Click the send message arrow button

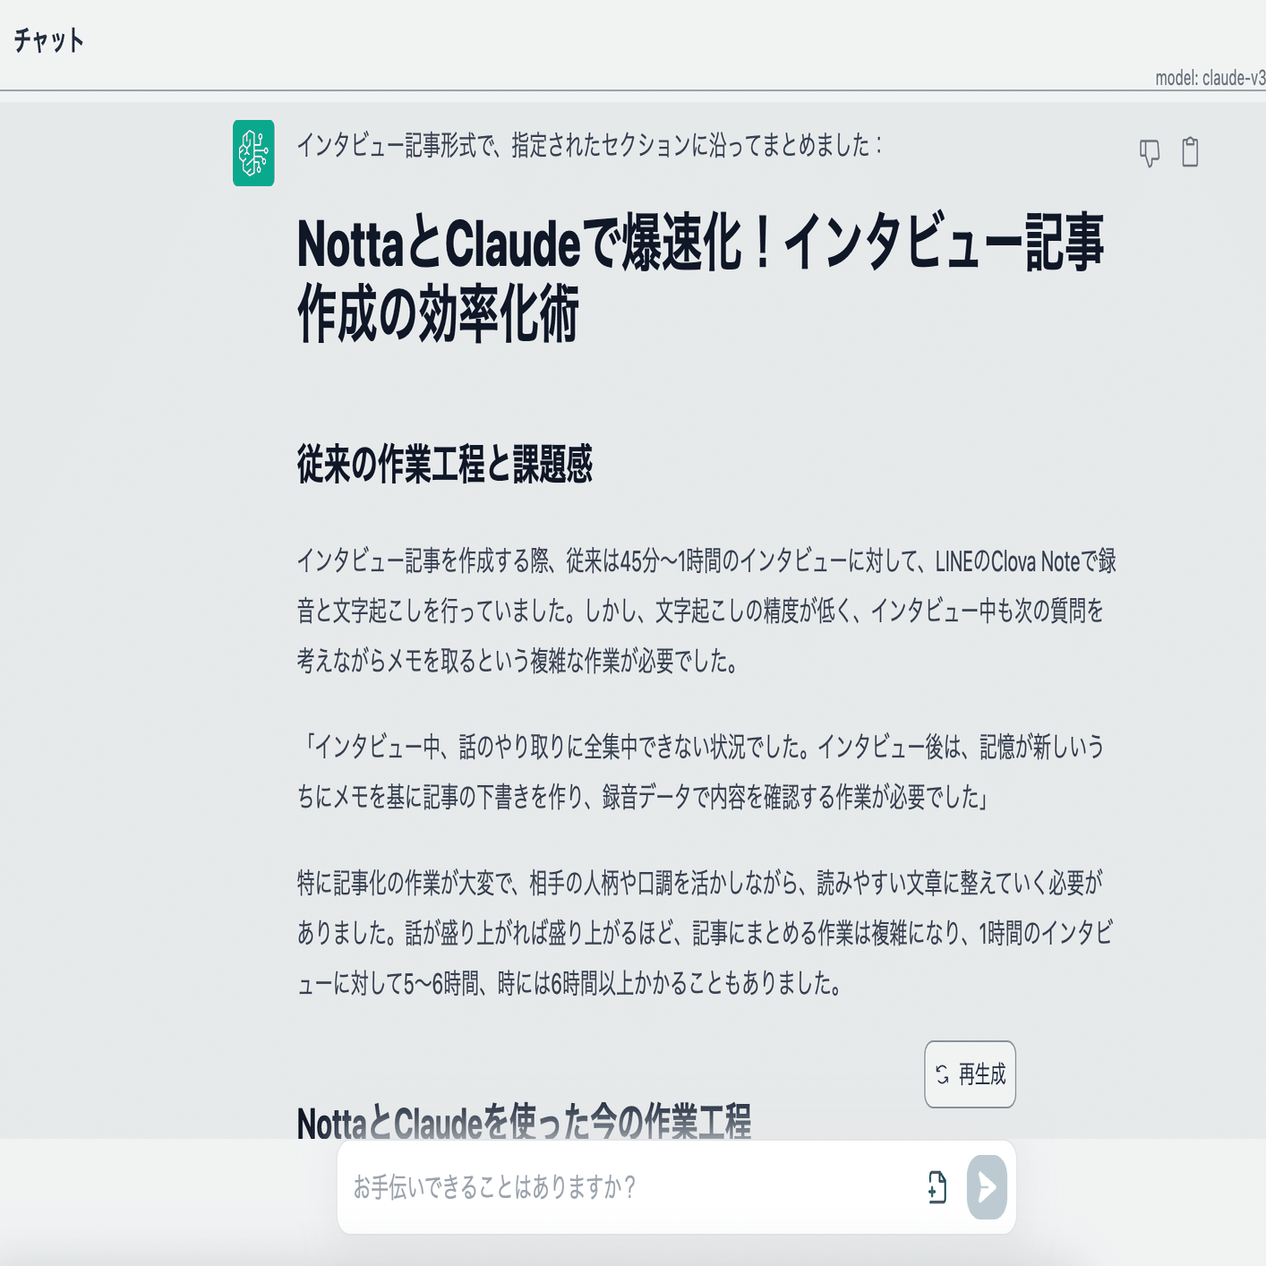(987, 1187)
